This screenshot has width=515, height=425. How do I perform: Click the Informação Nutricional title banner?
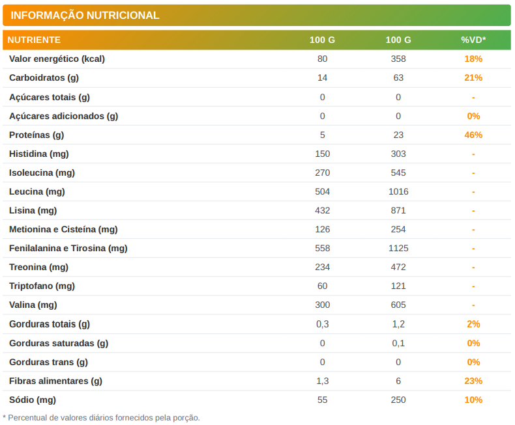(85, 15)
